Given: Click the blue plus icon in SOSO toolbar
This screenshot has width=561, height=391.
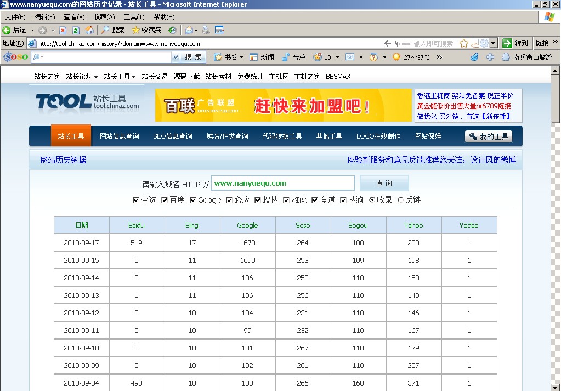Looking at the screenshot, I should 490,57.
